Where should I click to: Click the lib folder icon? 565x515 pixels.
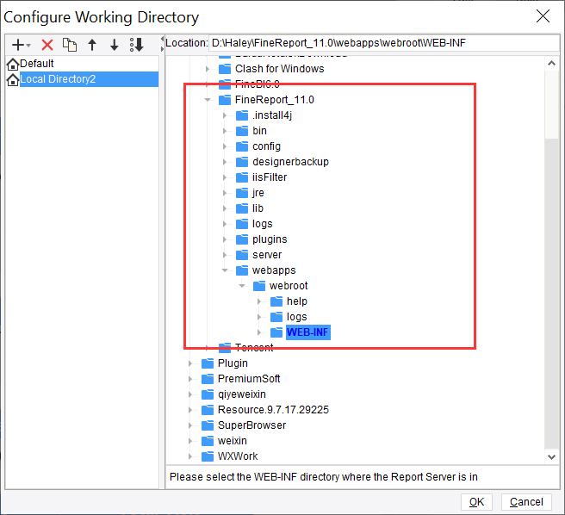[242, 208]
